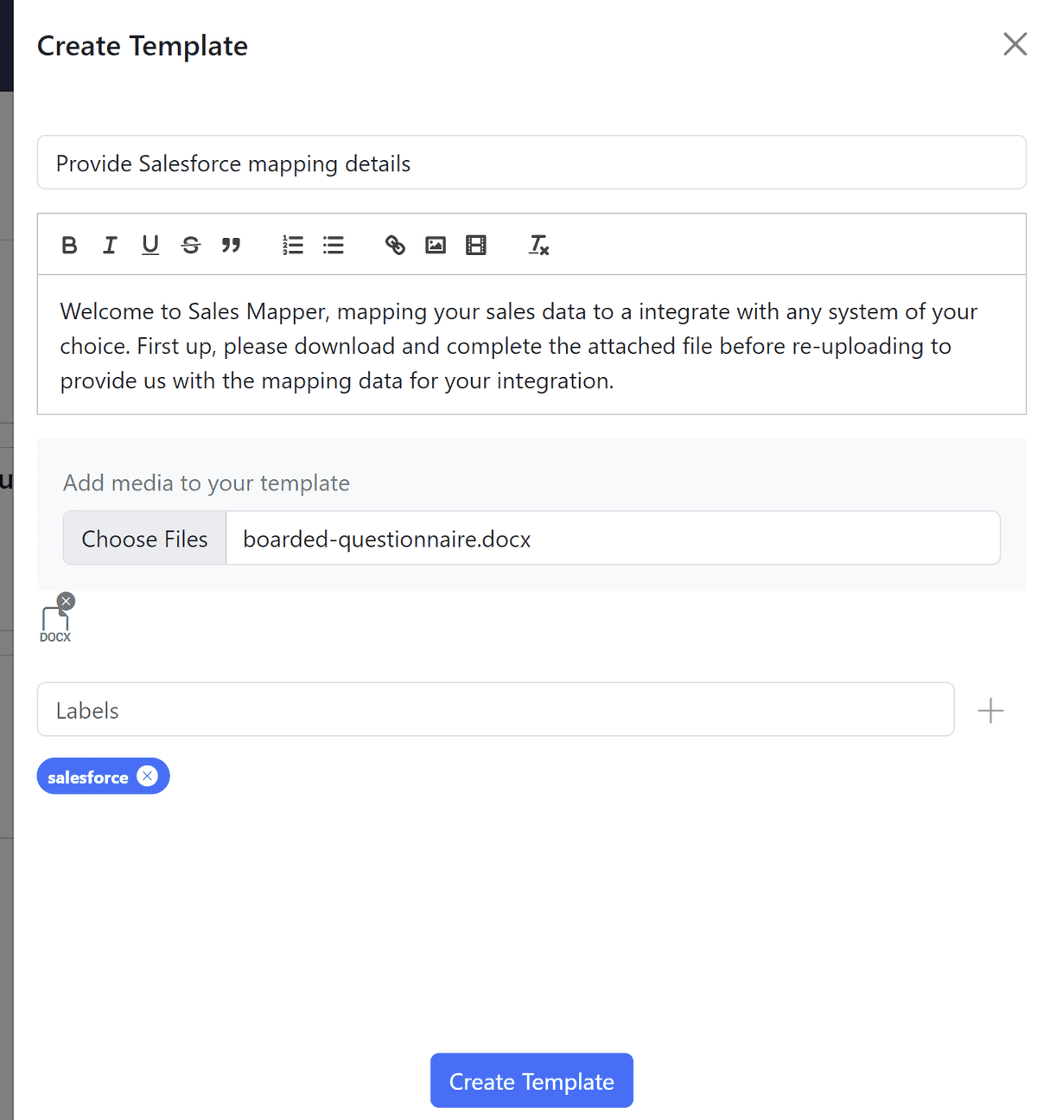Image resolution: width=1037 pixels, height=1120 pixels.
Task: Remove the salesforce label tag
Action: (148, 777)
